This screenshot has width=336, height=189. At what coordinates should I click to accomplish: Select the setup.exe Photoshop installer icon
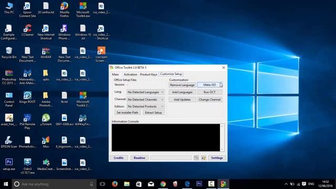pyautogui.click(x=9, y=164)
